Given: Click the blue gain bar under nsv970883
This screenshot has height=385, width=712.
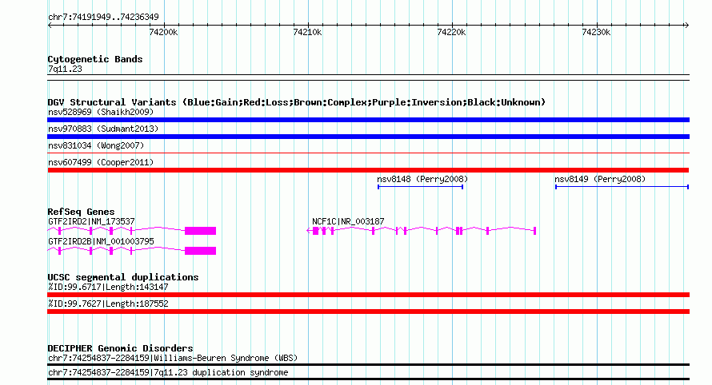Looking at the screenshot, I should (368, 137).
